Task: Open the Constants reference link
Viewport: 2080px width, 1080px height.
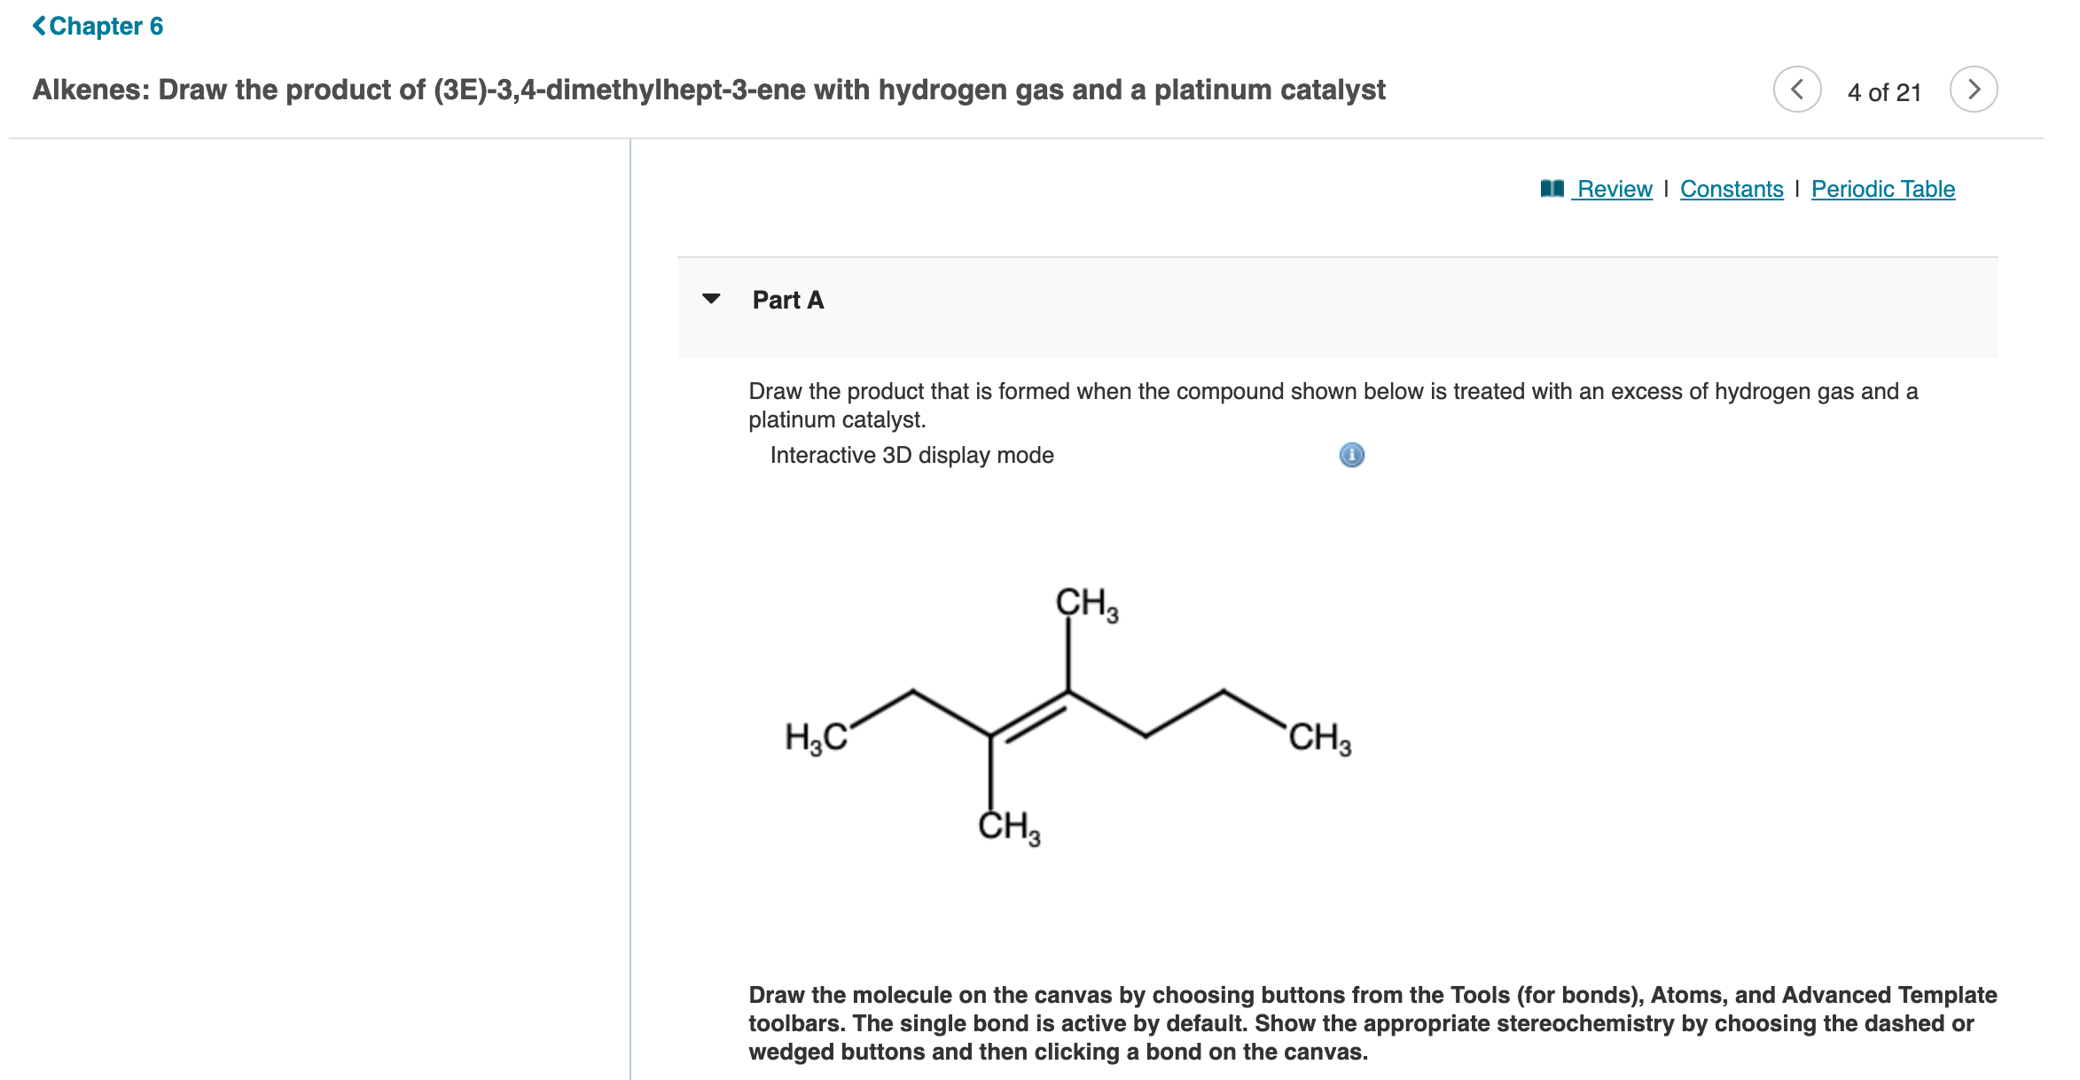Action: click(1732, 188)
